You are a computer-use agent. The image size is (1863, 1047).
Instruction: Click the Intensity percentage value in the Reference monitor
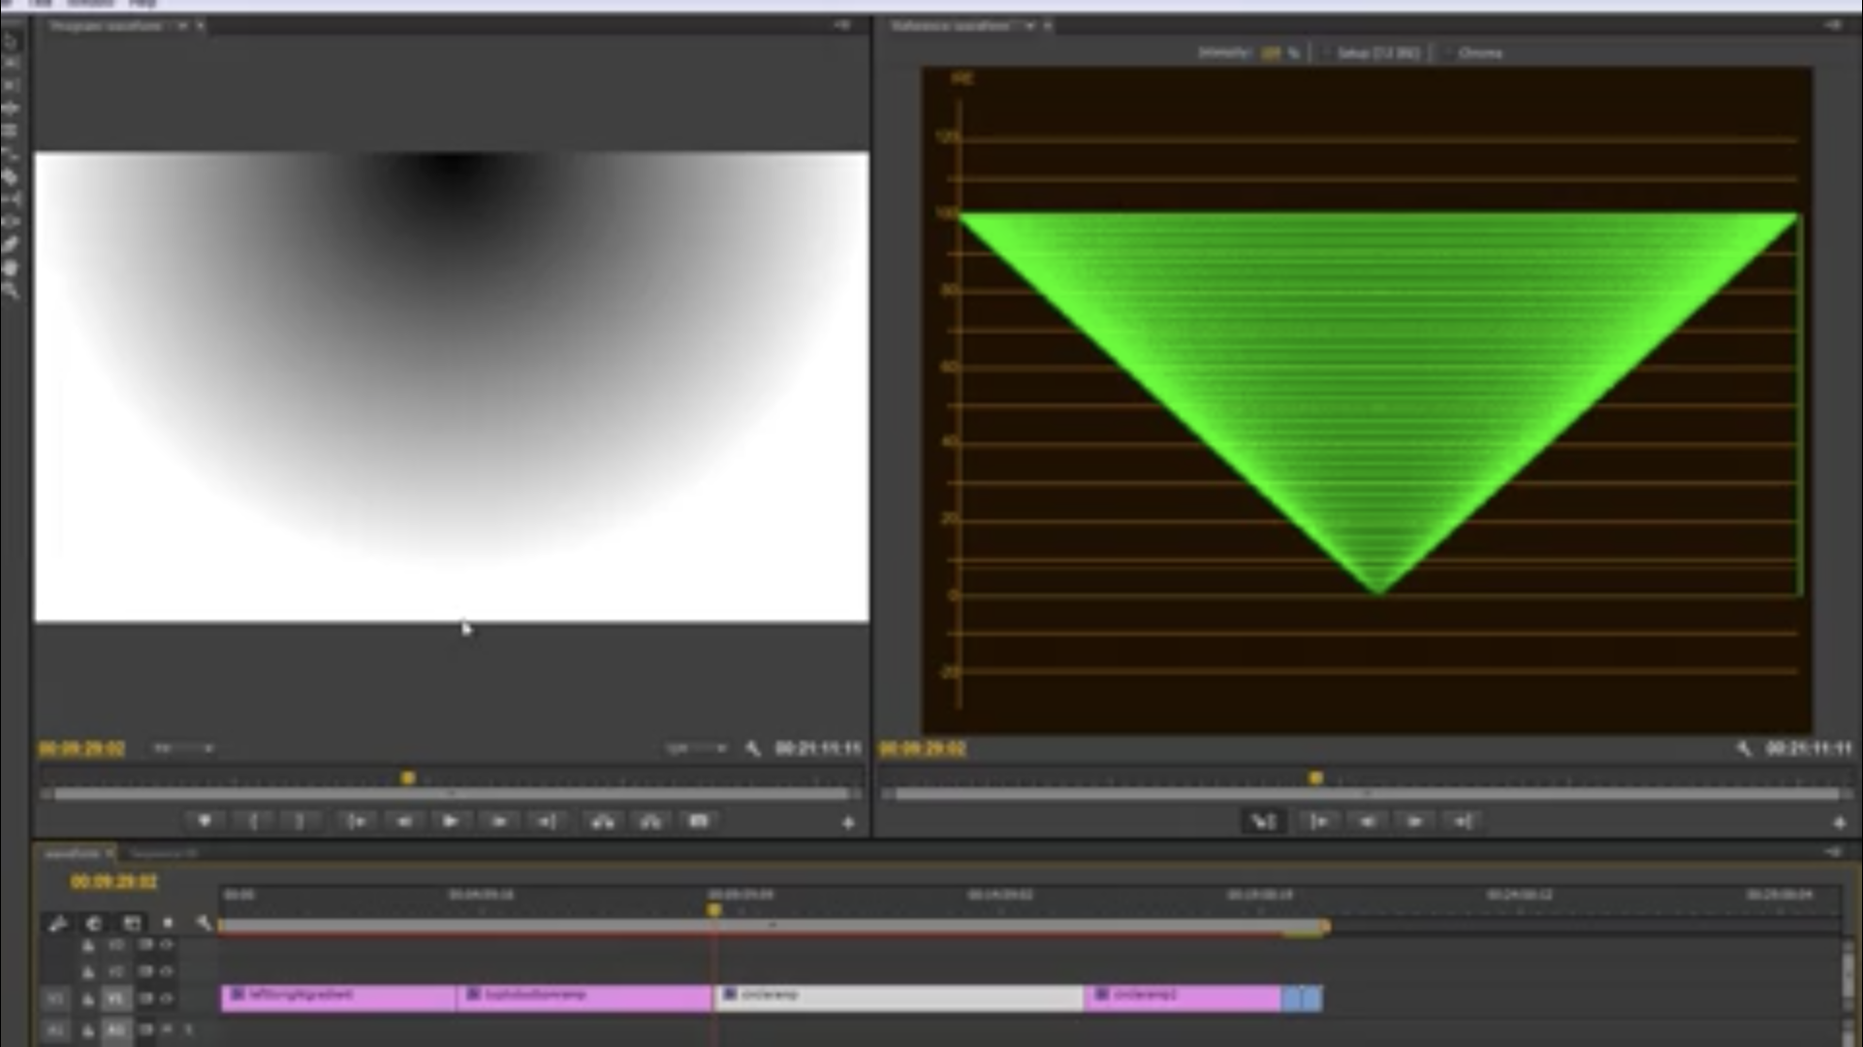click(1272, 53)
